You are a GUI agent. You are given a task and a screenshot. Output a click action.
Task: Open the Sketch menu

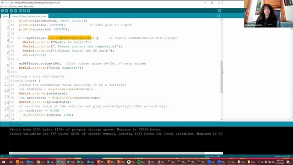(x=20, y=6)
